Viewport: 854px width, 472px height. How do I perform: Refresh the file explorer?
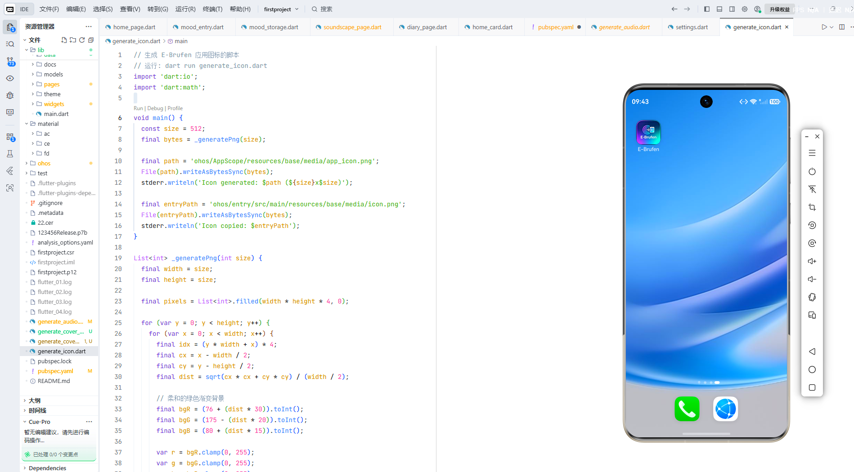point(82,40)
